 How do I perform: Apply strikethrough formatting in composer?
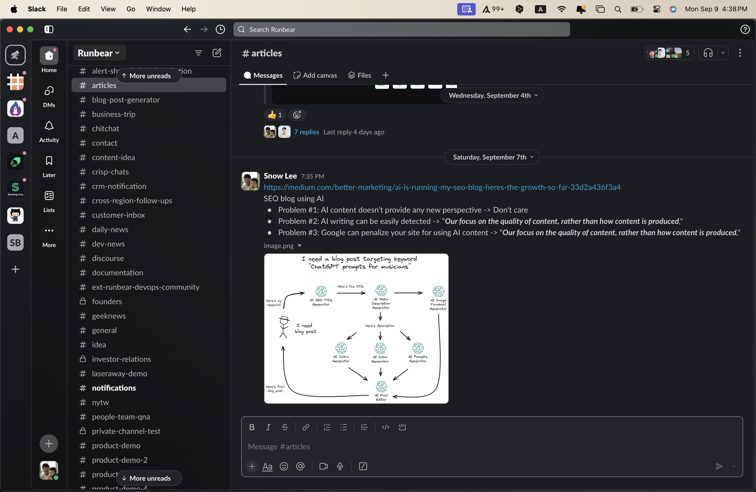click(285, 427)
